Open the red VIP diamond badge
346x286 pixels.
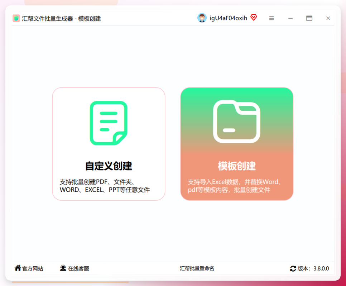pyautogui.click(x=254, y=18)
